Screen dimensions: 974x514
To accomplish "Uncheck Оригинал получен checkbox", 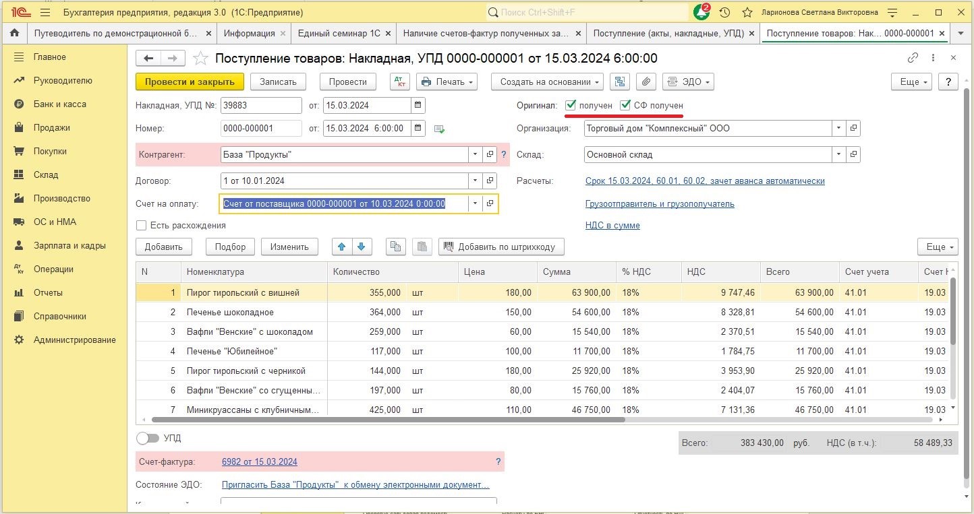I will 571,105.
